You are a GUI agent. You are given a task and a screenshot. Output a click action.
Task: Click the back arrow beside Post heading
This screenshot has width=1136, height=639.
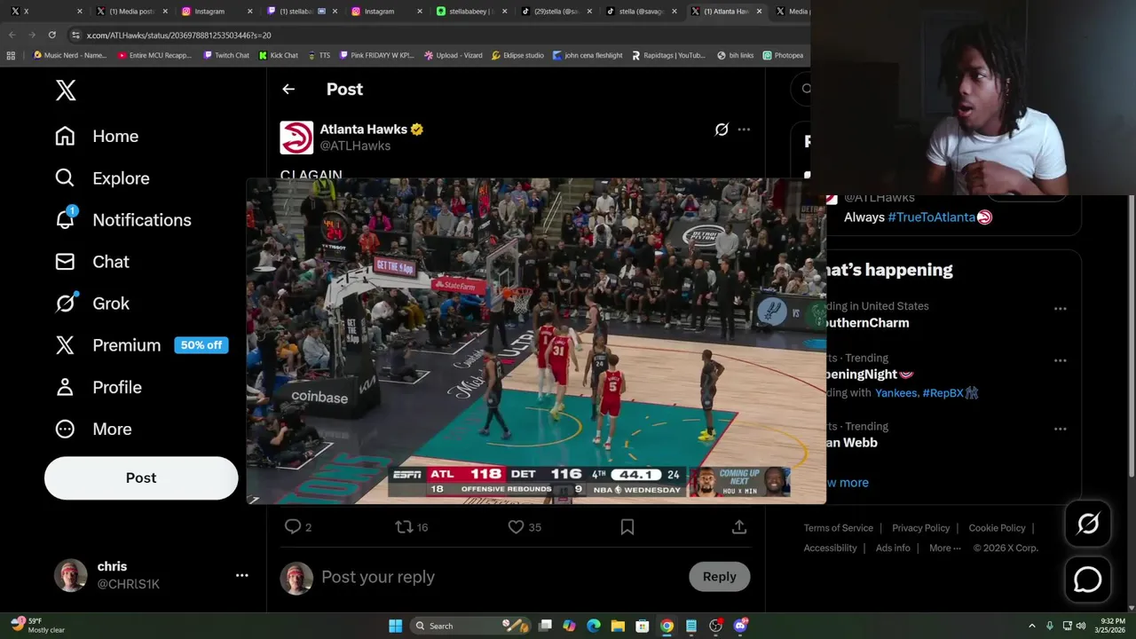(x=288, y=89)
